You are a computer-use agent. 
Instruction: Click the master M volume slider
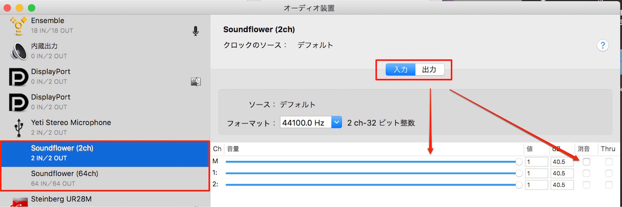tap(374, 161)
